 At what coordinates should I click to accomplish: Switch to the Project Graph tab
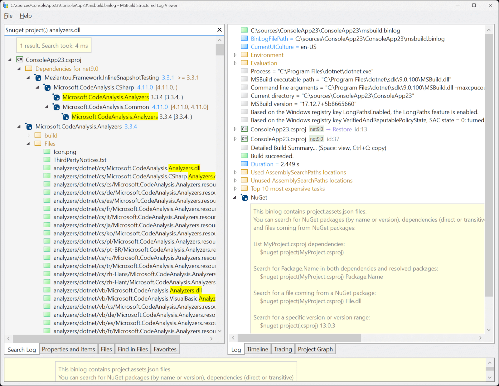(315, 349)
